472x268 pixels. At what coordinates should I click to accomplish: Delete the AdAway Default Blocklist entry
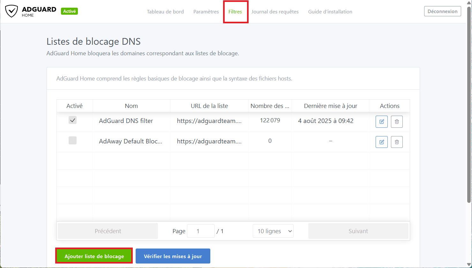(397, 142)
